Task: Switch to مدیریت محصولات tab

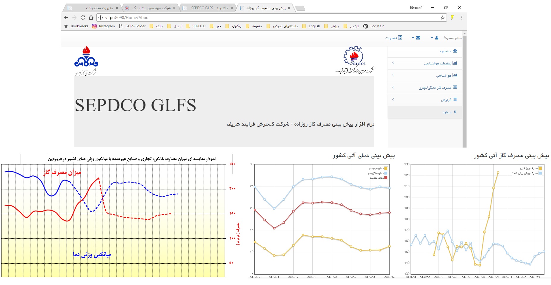Action: point(92,8)
